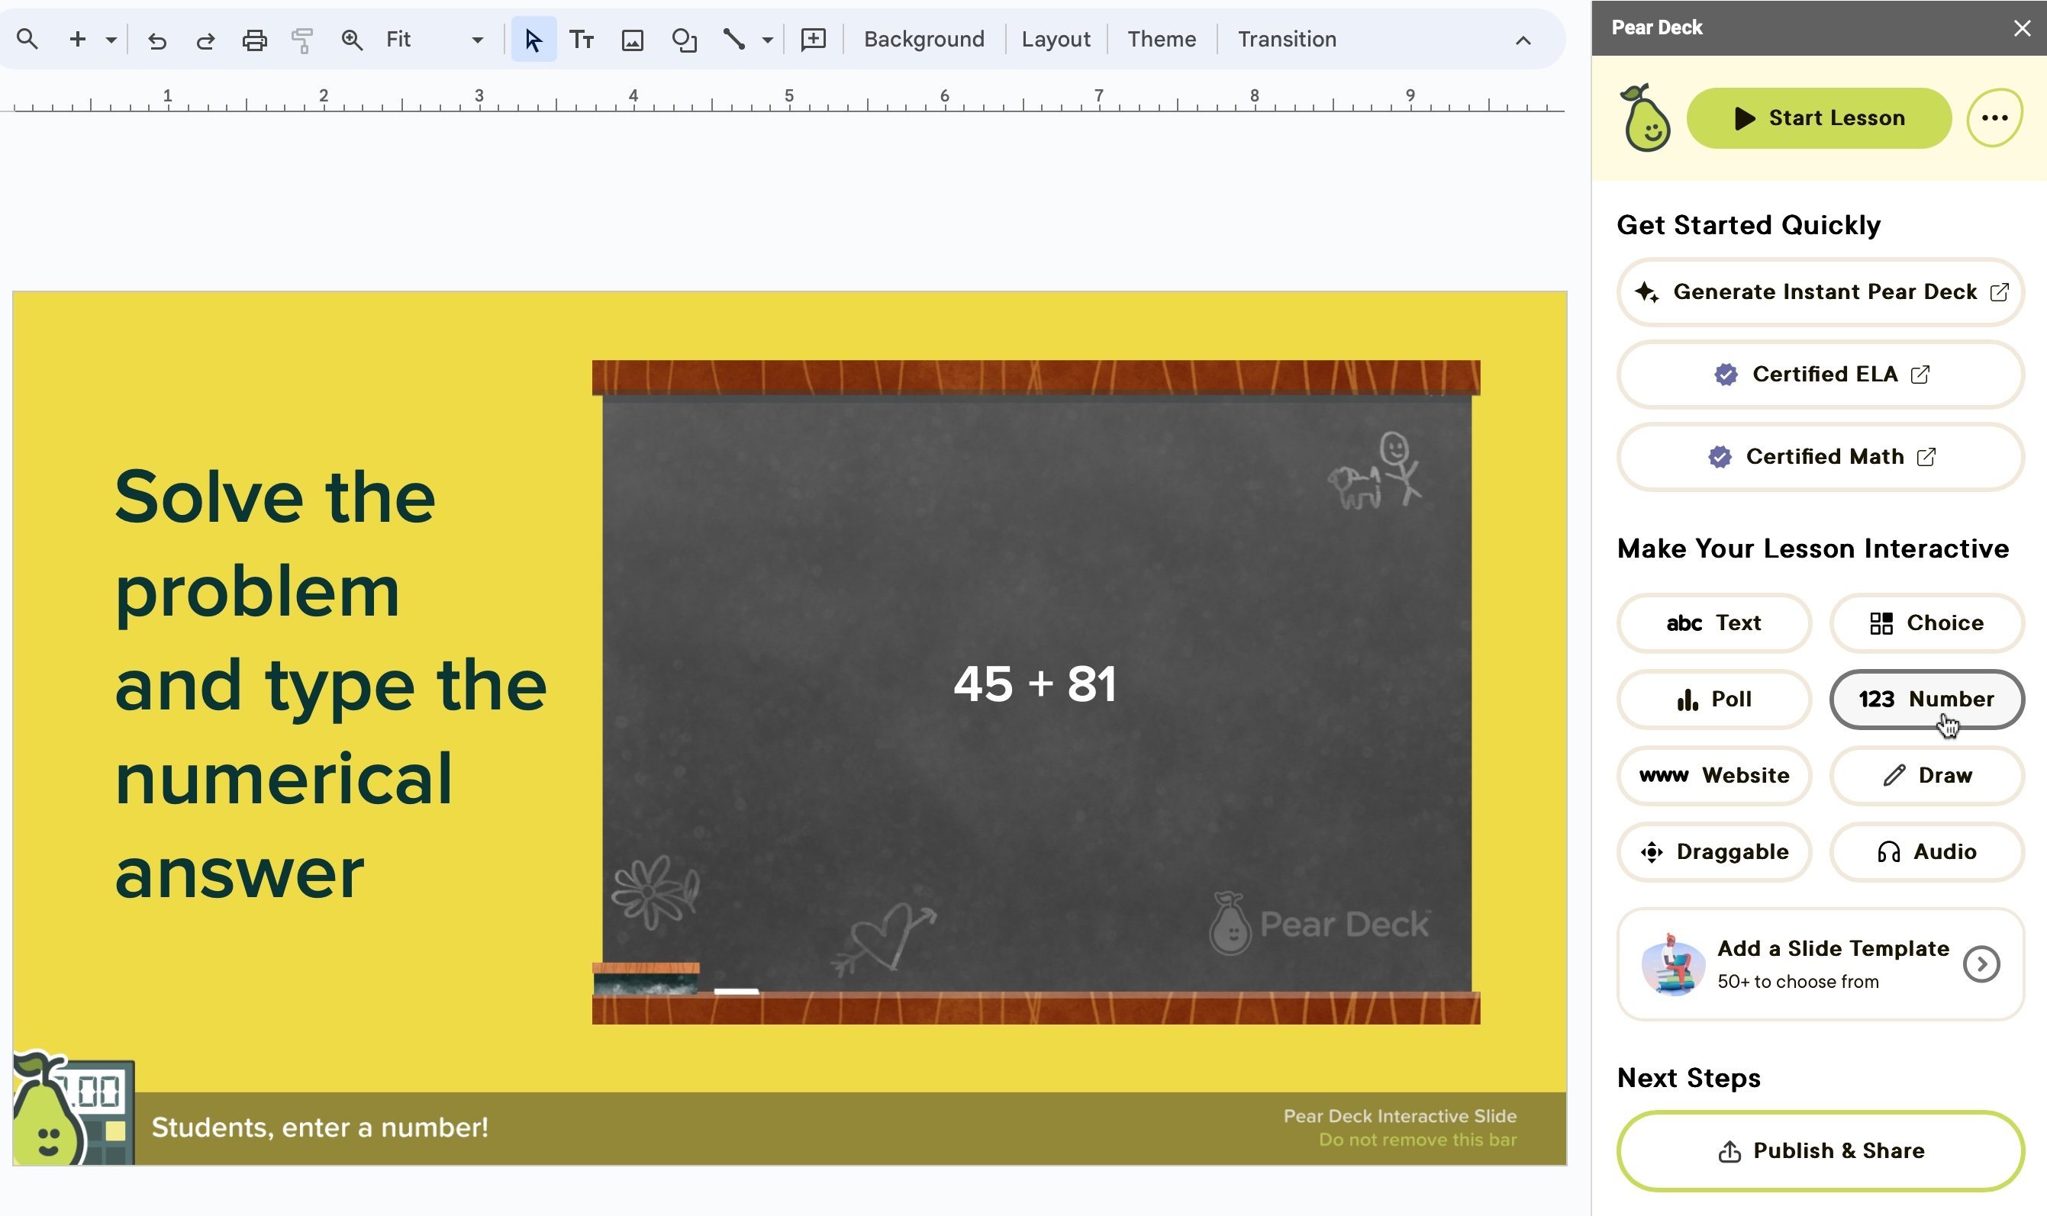Add a Text question
This screenshot has width=2047, height=1216.
(1713, 622)
